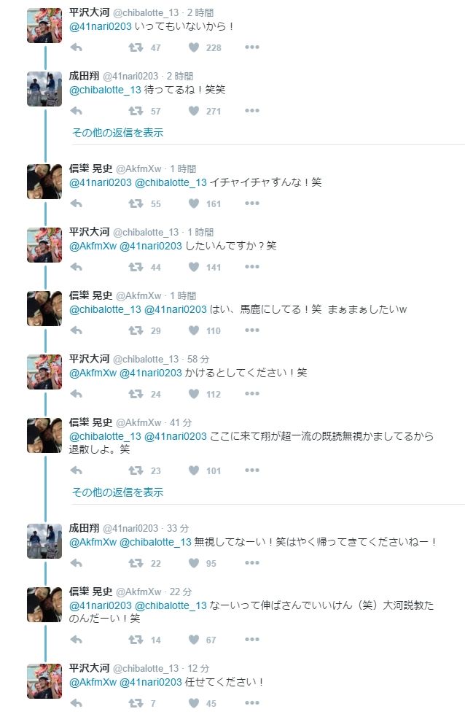Like the 大河説教 tweet with 67 likes

pos(194,640)
